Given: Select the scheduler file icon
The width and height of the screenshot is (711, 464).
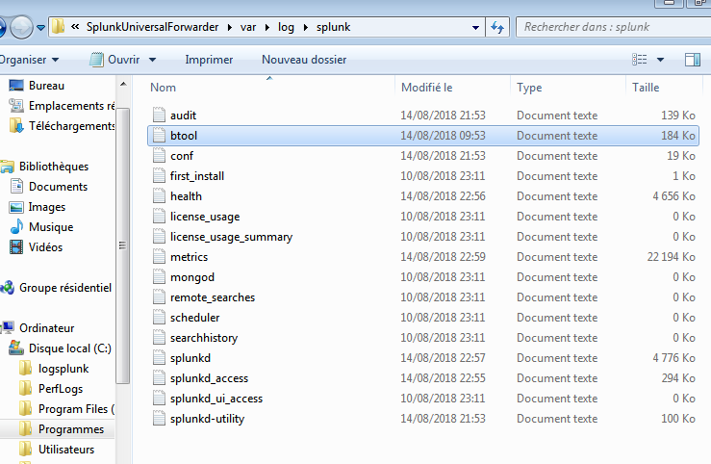Looking at the screenshot, I should click(159, 318).
